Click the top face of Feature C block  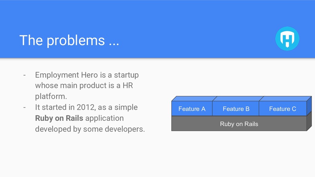coord(285,99)
